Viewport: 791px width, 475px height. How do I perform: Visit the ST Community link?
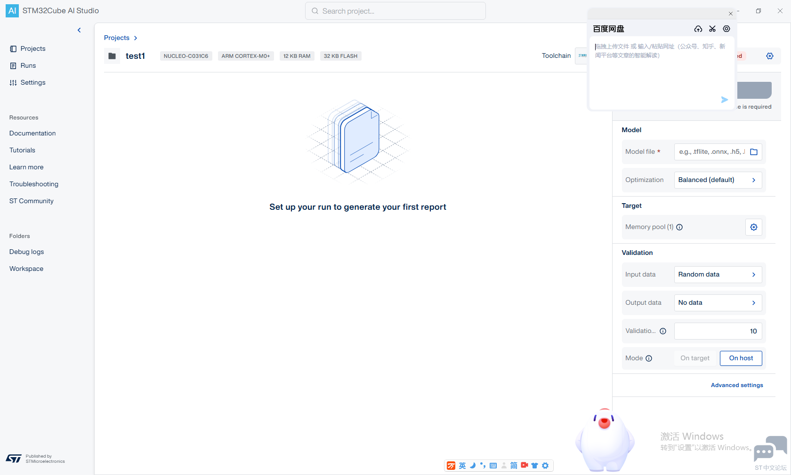[x=32, y=201]
